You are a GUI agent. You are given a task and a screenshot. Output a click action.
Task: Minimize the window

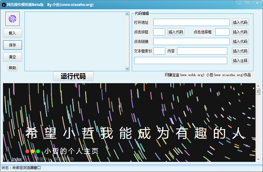point(239,3)
